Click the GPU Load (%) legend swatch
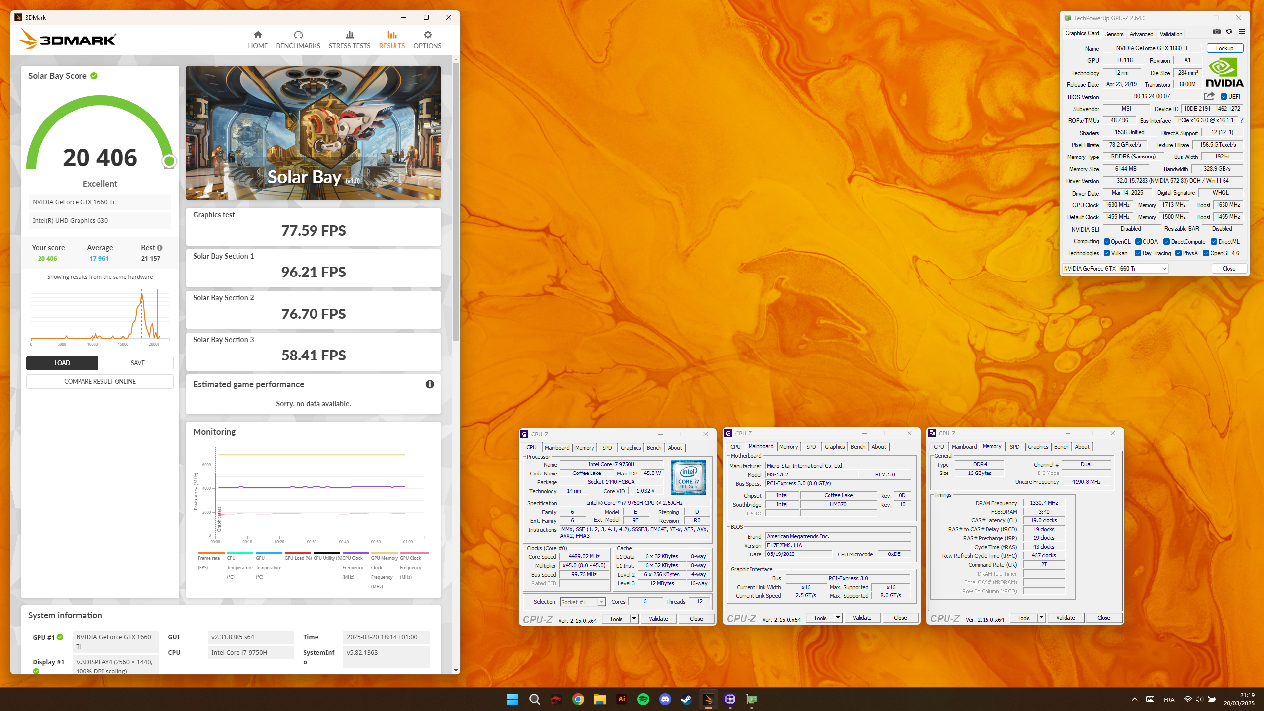This screenshot has height=711, width=1264. click(x=298, y=553)
